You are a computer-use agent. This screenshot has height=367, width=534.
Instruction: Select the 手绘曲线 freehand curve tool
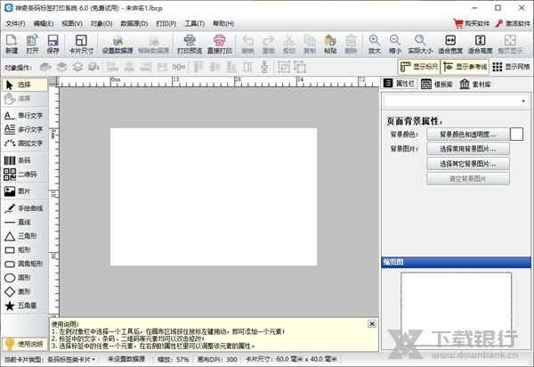(x=23, y=208)
